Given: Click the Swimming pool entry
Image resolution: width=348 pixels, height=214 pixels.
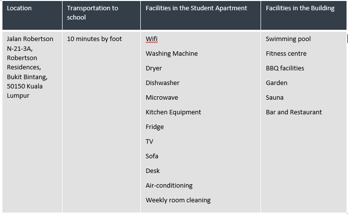Looking at the screenshot, I should coord(288,39).
